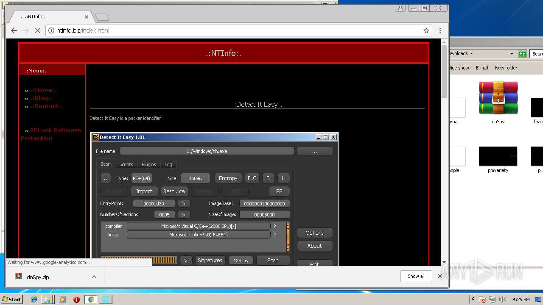Click the S button next to FLC
This screenshot has height=305, width=543.
[x=268, y=178]
